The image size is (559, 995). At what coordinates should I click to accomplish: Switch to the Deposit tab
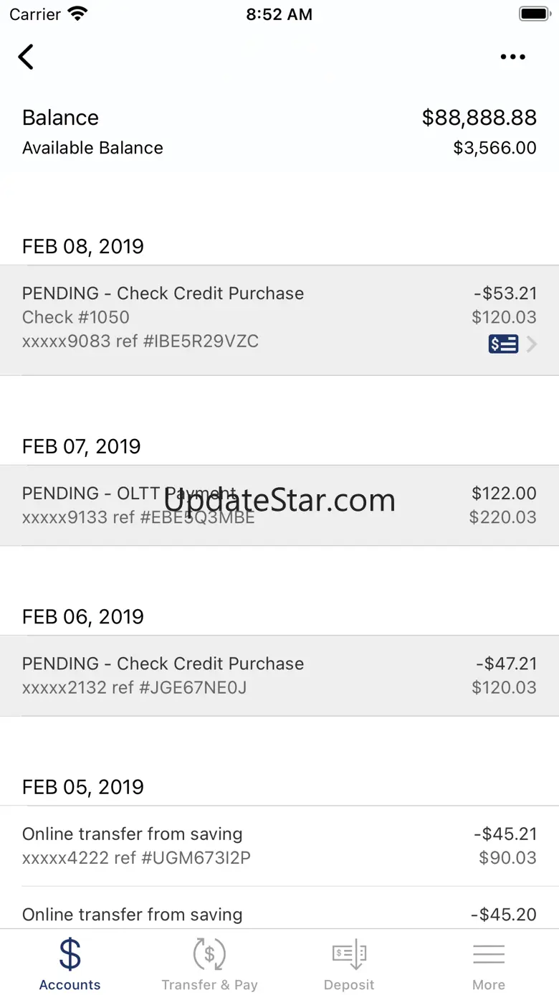(349, 985)
